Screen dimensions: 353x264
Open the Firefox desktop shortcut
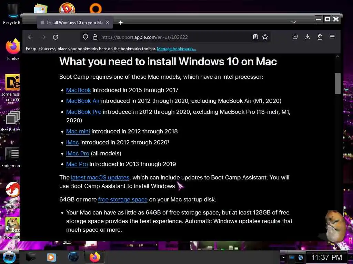13,49
